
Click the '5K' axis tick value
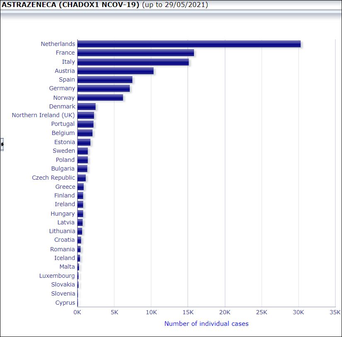click(114, 313)
